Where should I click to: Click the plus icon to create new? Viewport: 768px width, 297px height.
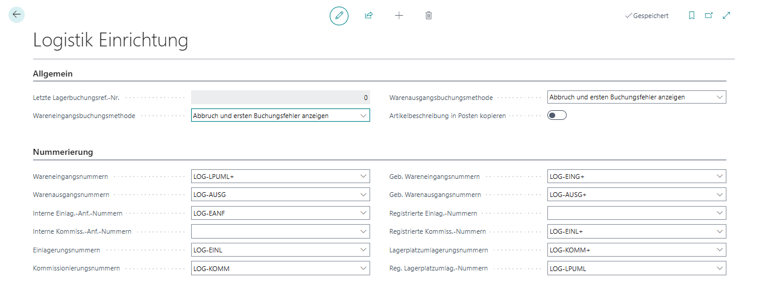pyautogui.click(x=399, y=16)
